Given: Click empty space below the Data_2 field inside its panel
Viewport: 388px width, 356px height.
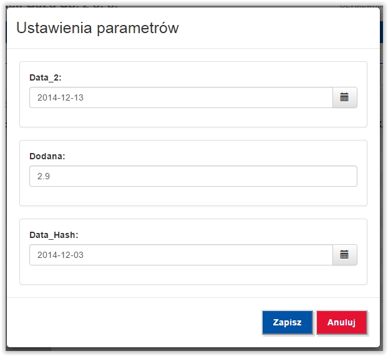Looking at the screenshot, I should tap(193, 117).
